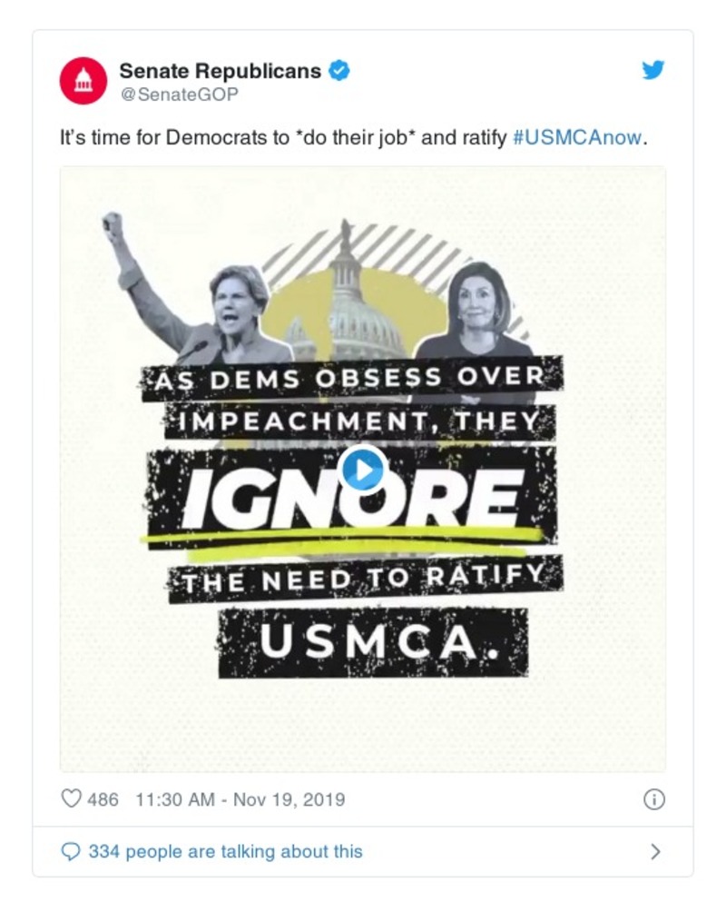Viewport: 726px width, 912px height.
Task: Open the #USMCAnow hashtag link
Action: pyautogui.click(x=577, y=139)
